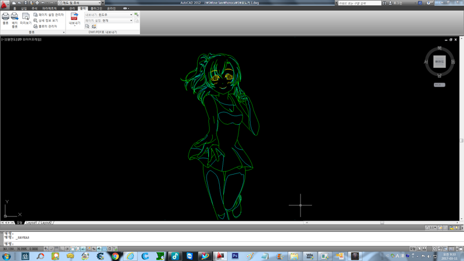Image resolution: width=464 pixels, height=261 pixels.
Task: Click the printer icon in quick access toolbar
Action: pos(37,3)
